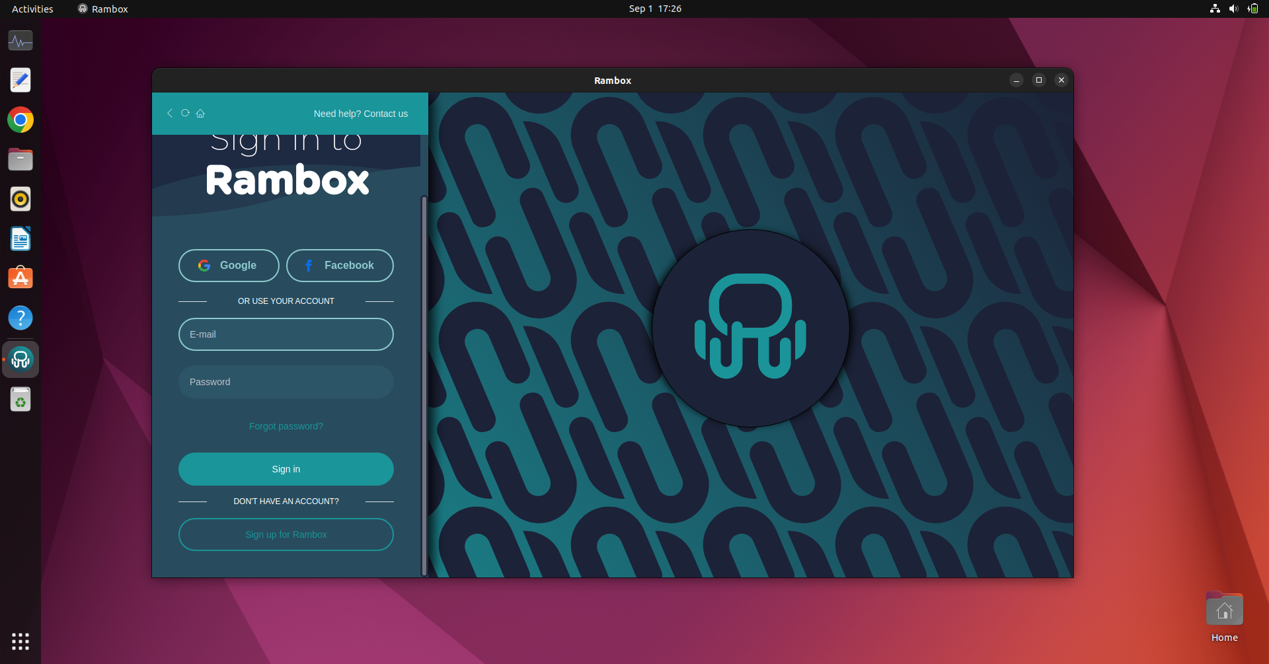Sign in with Google
The width and height of the screenshot is (1269, 664).
(228, 265)
